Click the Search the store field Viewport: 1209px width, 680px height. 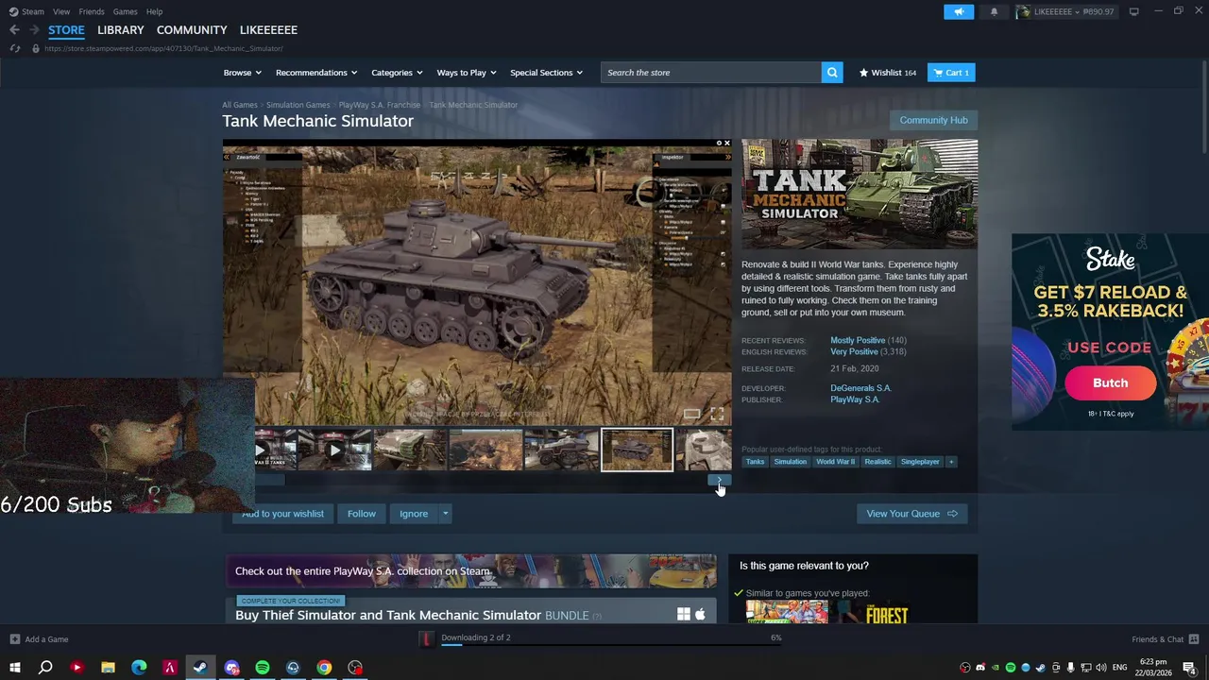pos(712,73)
